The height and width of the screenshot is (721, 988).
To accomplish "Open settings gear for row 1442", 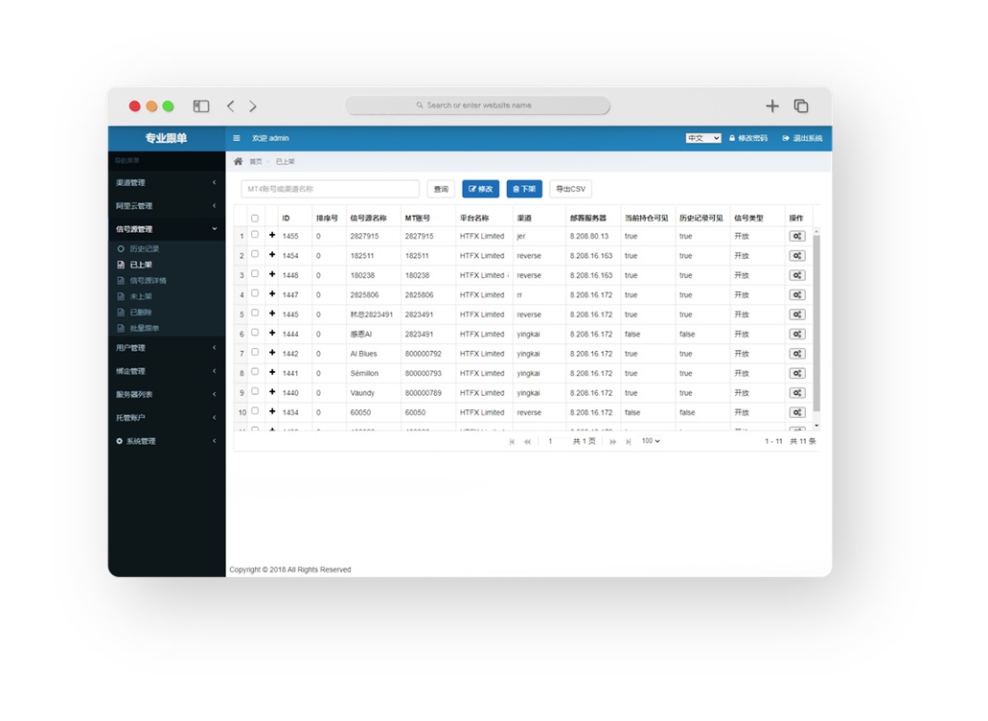I will pyautogui.click(x=797, y=353).
